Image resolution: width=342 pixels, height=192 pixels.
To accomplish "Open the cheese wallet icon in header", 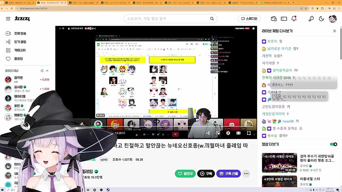I will 274,19.
